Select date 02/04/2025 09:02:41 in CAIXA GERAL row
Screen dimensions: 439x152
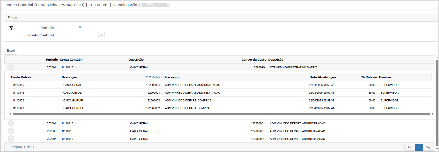322,93
